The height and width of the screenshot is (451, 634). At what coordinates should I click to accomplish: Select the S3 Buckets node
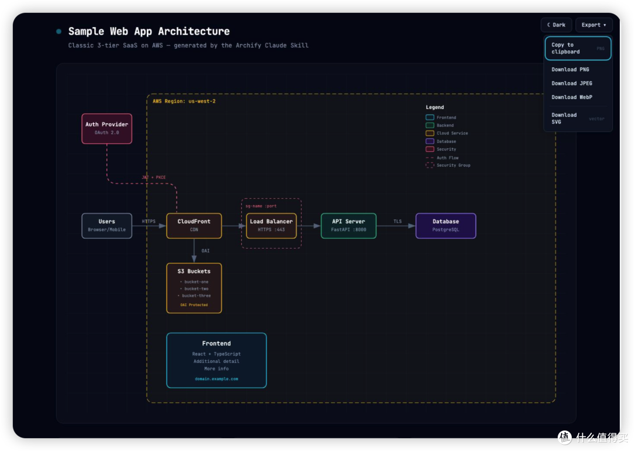(194, 288)
